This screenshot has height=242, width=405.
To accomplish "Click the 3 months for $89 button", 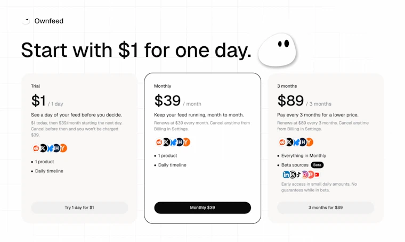I will click(326, 207).
